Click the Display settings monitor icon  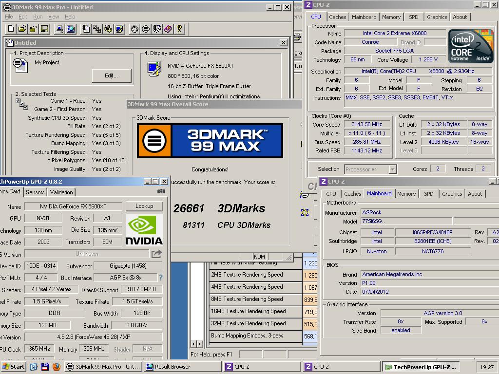click(x=154, y=69)
